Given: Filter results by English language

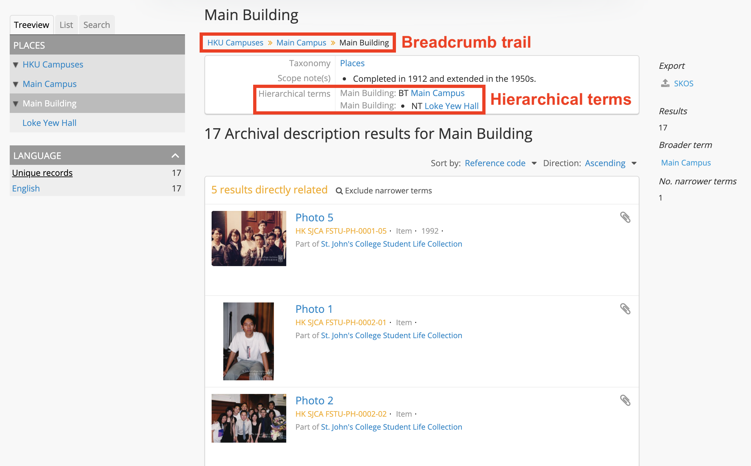Looking at the screenshot, I should (26, 188).
